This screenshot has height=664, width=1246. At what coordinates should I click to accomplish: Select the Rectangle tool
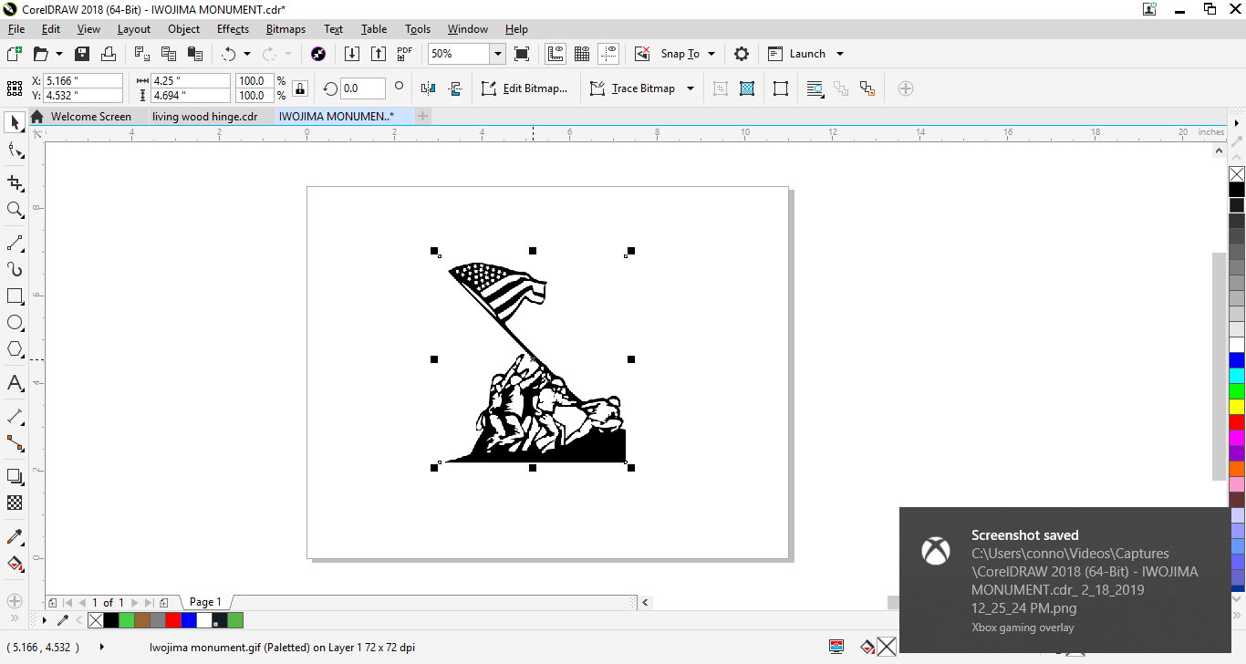pos(15,296)
